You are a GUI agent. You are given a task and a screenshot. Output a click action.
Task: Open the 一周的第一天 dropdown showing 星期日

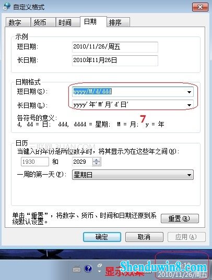(133, 175)
